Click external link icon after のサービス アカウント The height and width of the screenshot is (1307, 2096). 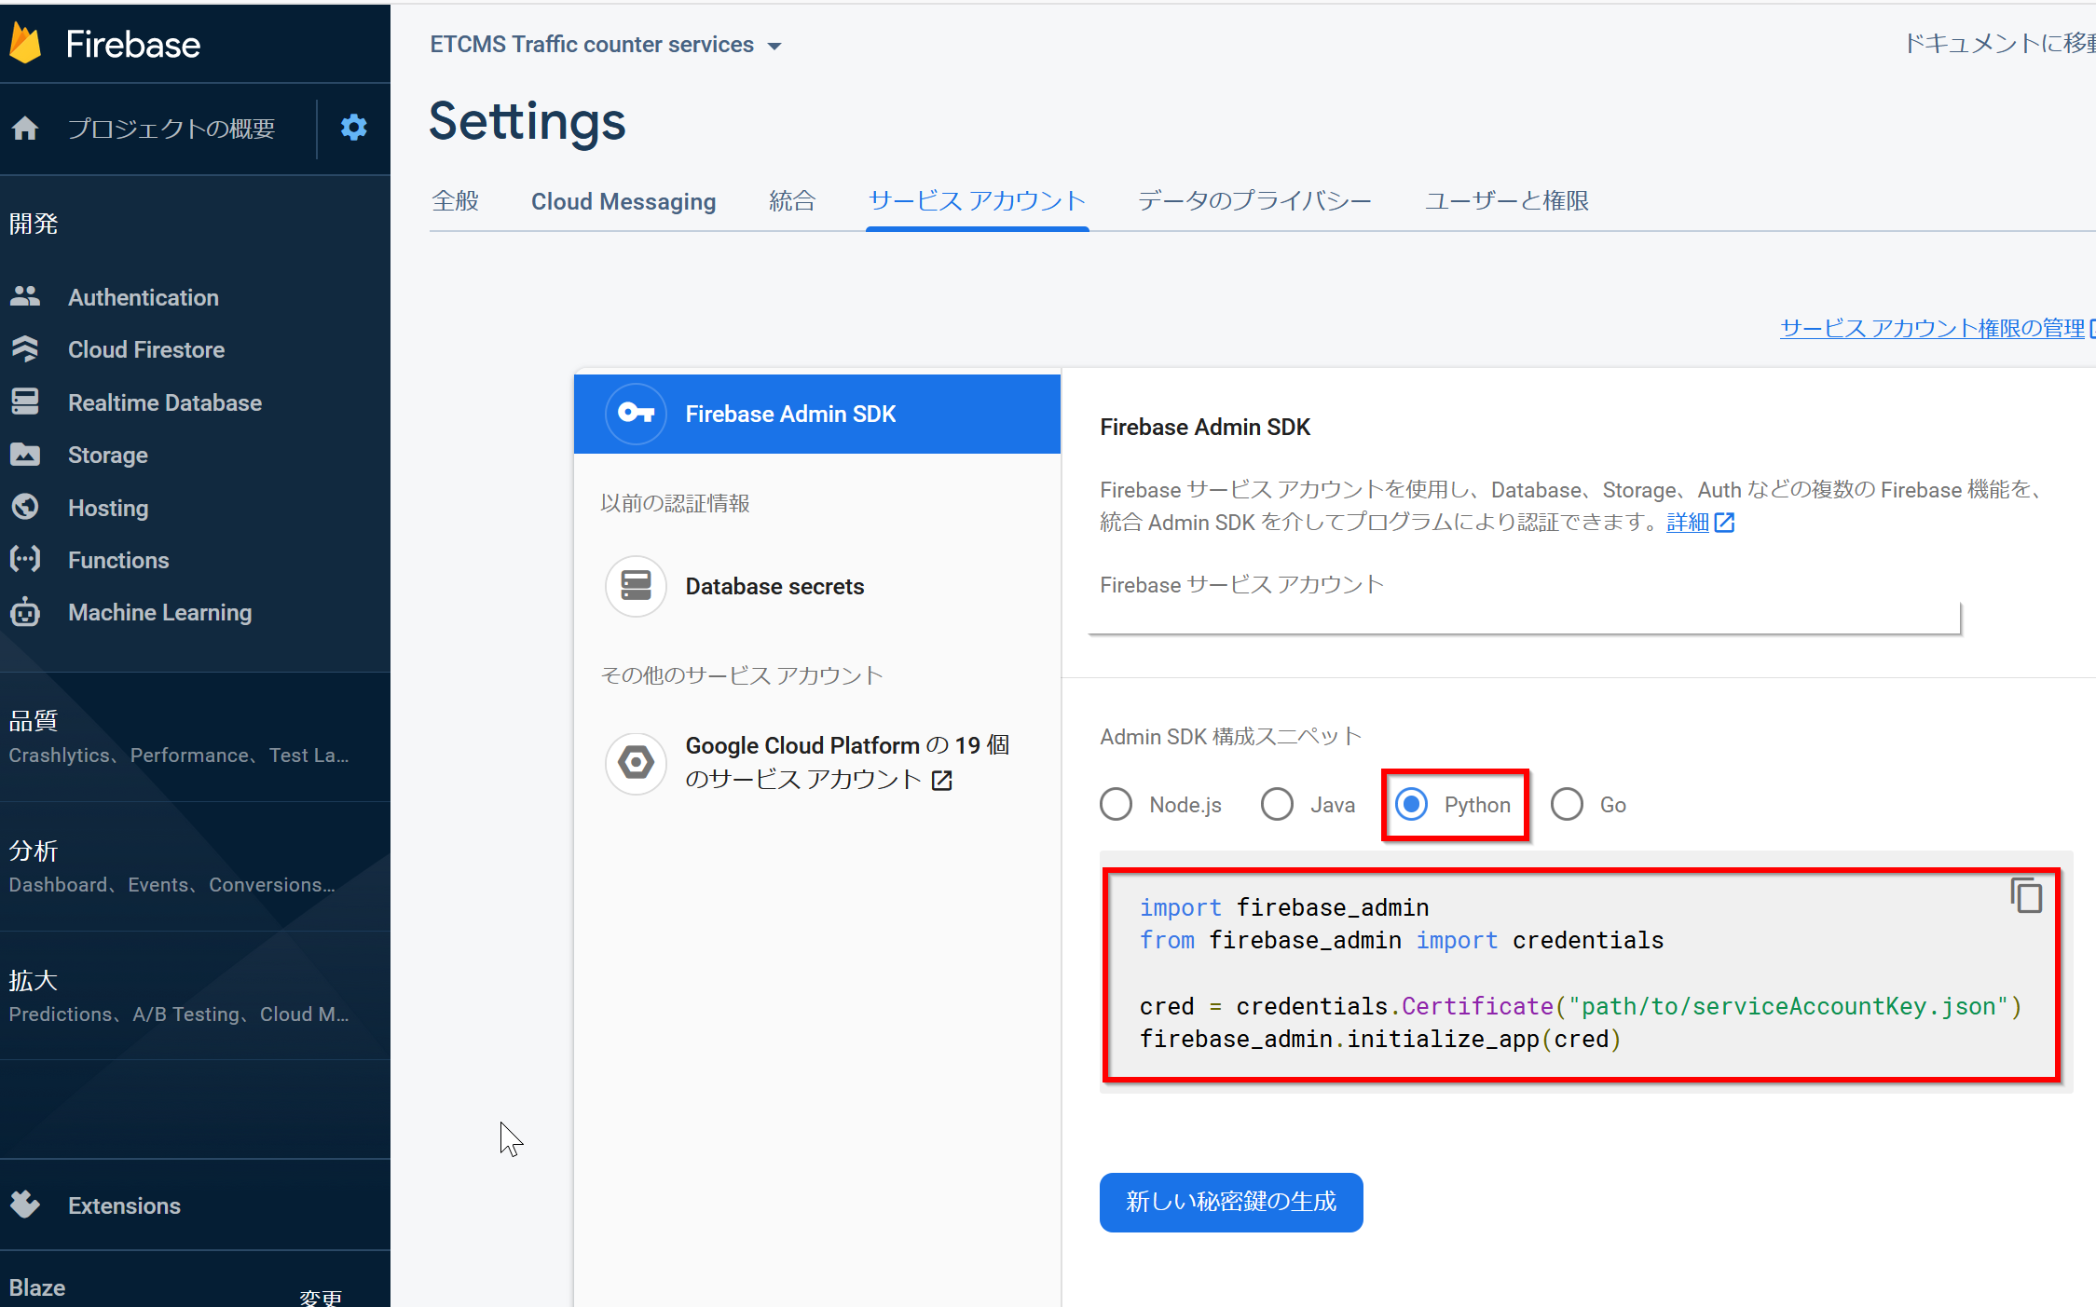click(942, 780)
